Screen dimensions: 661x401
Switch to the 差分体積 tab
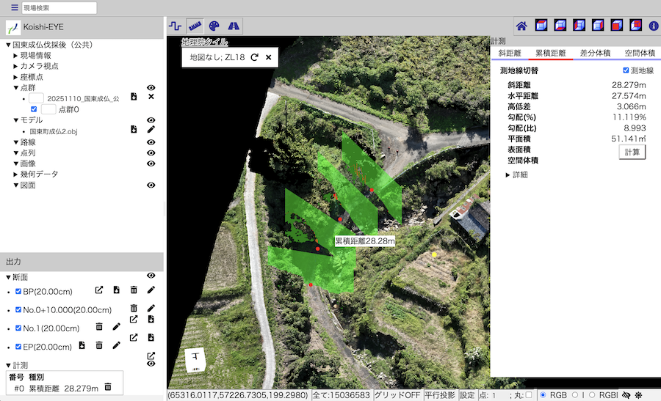(596, 53)
